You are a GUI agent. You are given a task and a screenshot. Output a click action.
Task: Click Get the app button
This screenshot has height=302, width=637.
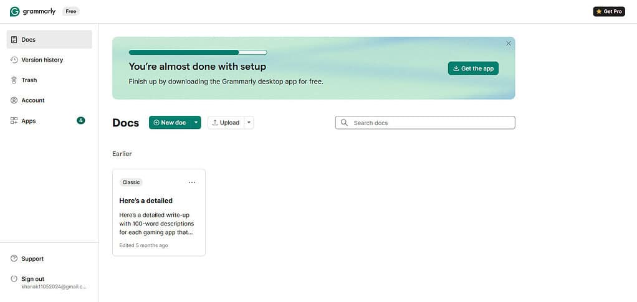pyautogui.click(x=473, y=68)
